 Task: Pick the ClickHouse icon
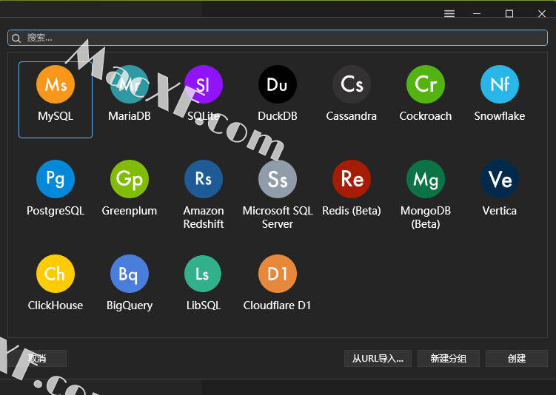click(x=56, y=274)
